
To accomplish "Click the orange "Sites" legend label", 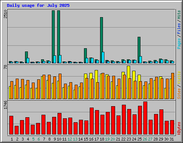I will tap(179, 94).
